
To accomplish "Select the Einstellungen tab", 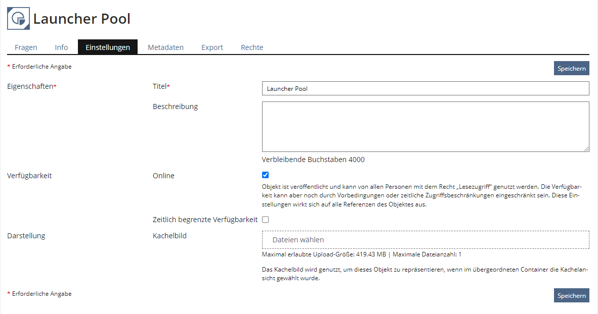I will pos(108,47).
